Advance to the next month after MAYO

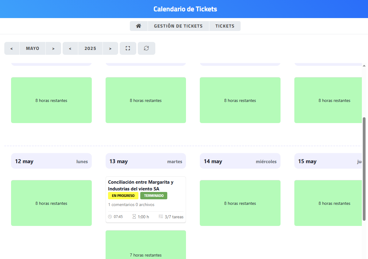[53, 48]
